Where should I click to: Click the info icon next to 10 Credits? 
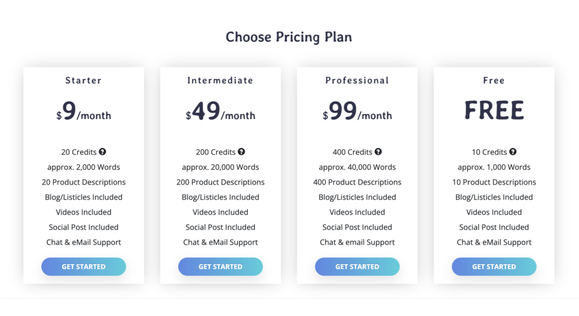[x=513, y=152]
